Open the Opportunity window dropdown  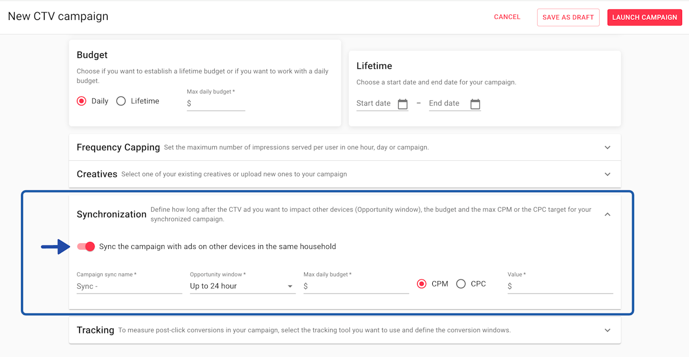[242, 286]
